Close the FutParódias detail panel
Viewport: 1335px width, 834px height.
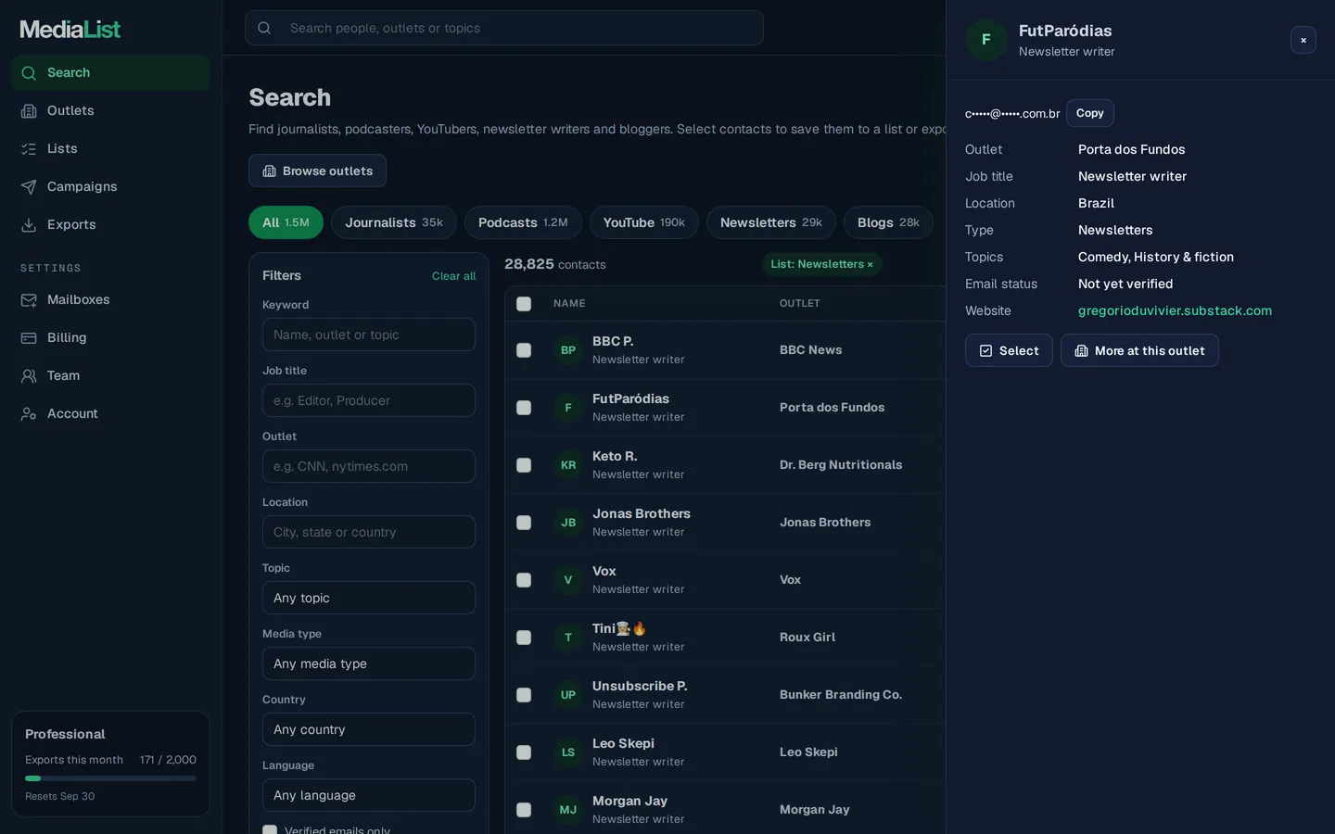coord(1303,40)
